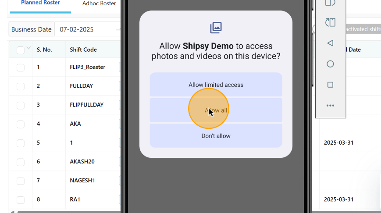The width and height of the screenshot is (381, 213).
Task: Check the row for FLIPFULLDAY shift
Action: 21,105
